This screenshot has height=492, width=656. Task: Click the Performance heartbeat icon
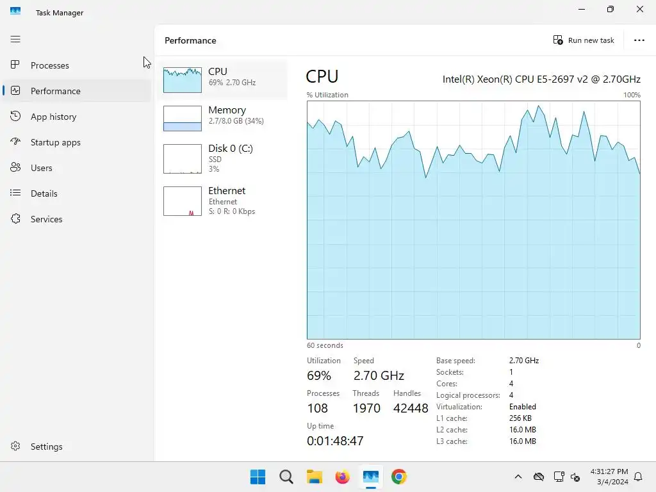point(15,91)
